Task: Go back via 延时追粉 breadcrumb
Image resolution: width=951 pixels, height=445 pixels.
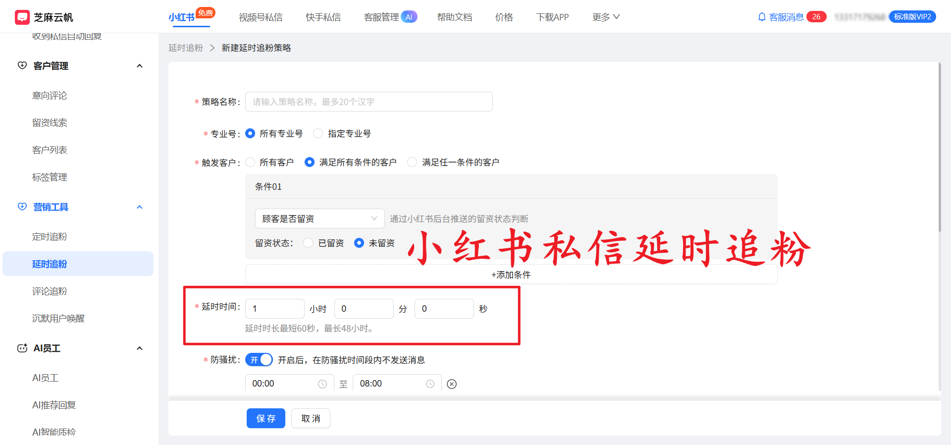Action: [186, 48]
